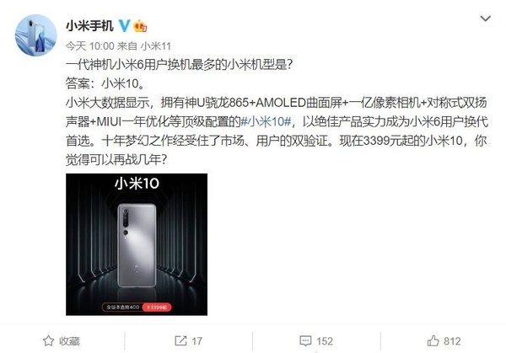Click the comment bubble icon
The image size is (506, 353).
click(305, 341)
